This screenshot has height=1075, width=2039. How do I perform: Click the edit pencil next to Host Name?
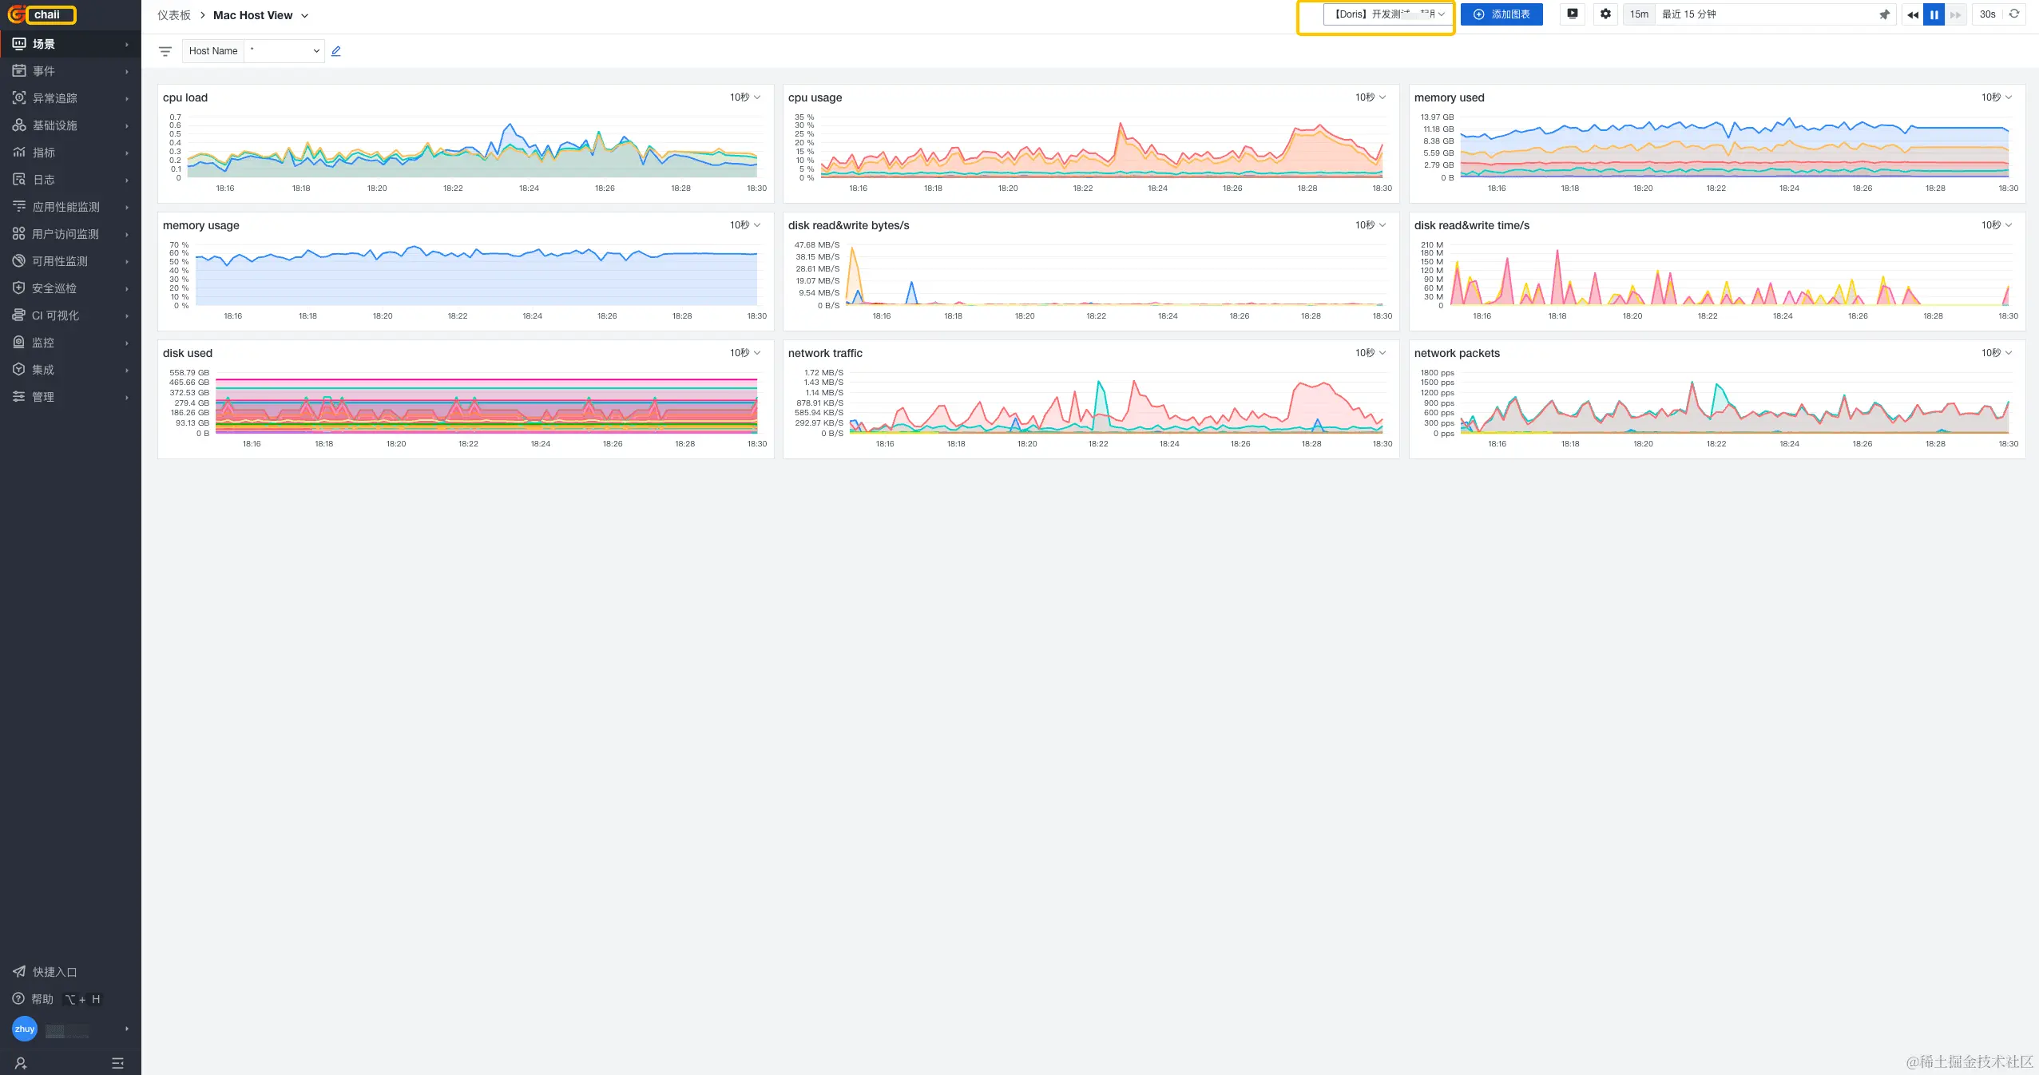pos(336,51)
